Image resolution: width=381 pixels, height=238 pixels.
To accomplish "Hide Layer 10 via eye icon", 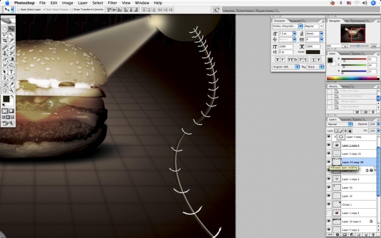I will [329, 187].
